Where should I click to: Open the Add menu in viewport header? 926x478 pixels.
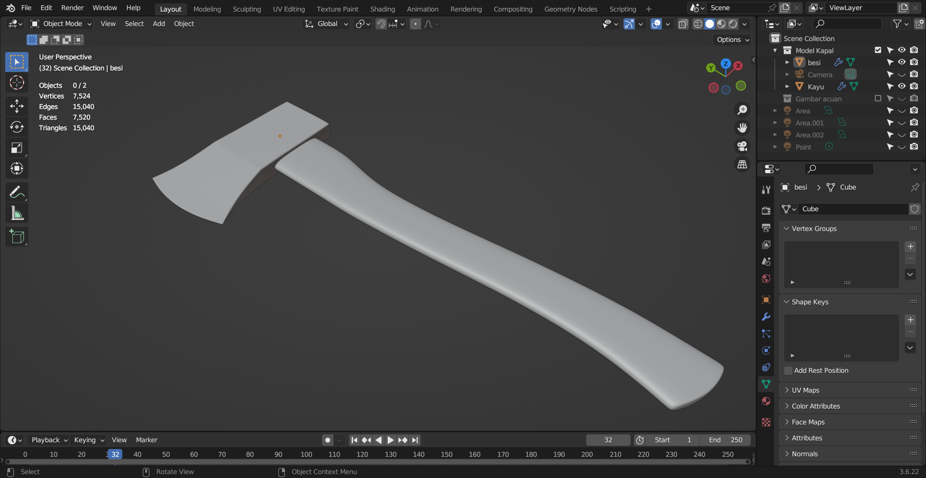pos(159,24)
